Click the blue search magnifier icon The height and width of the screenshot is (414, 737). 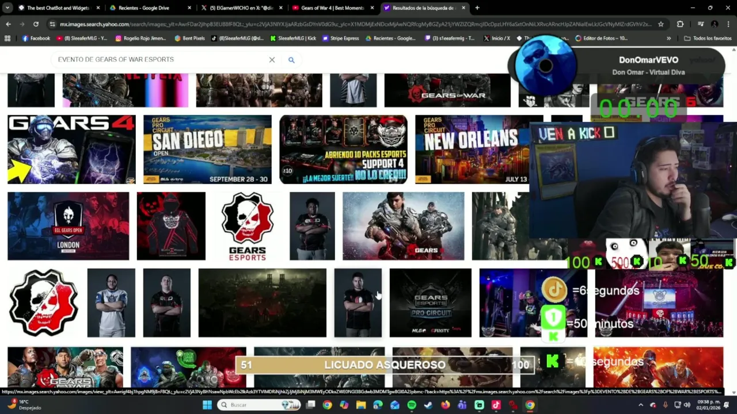291,60
